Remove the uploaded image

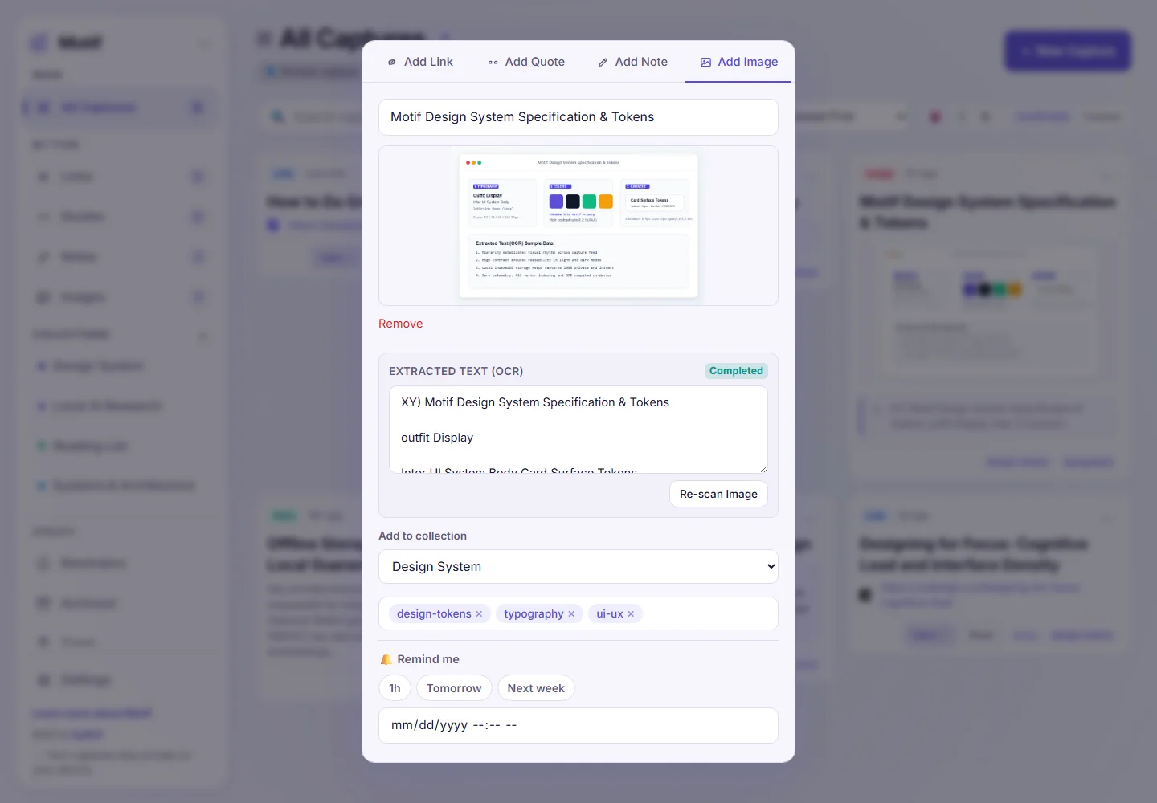pyautogui.click(x=400, y=324)
